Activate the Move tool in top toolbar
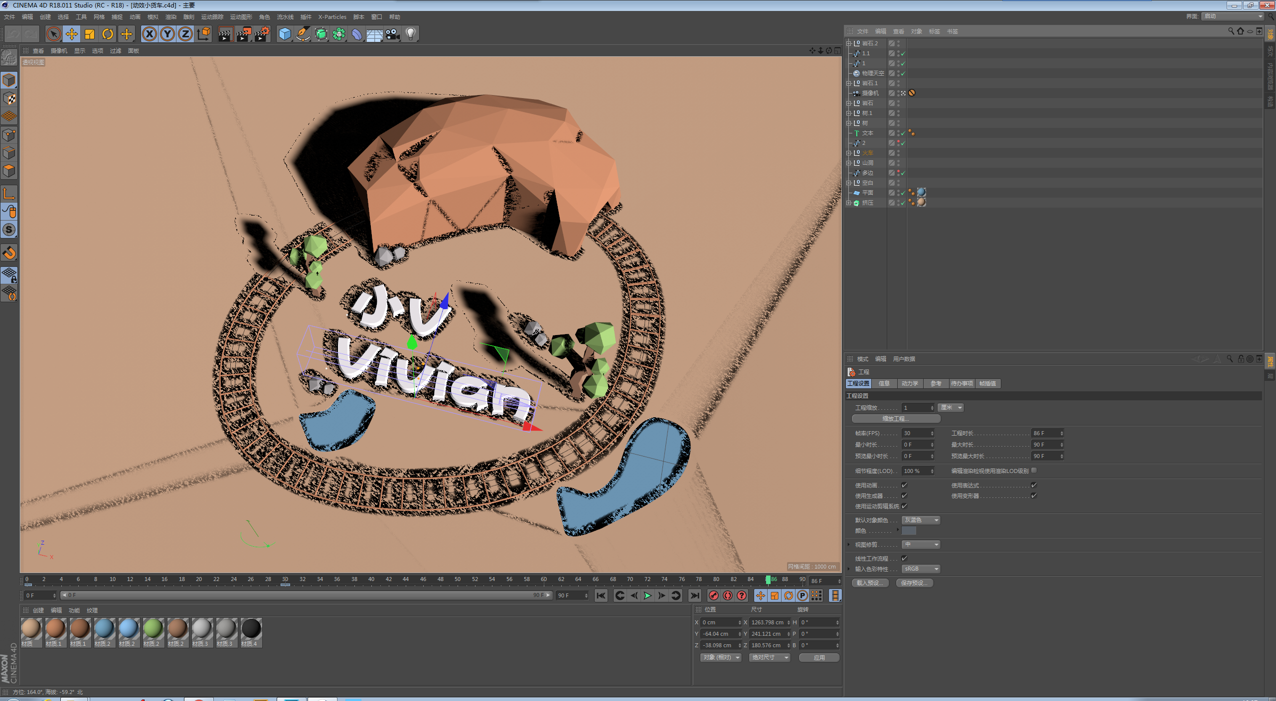The height and width of the screenshot is (701, 1276). pos(72,34)
